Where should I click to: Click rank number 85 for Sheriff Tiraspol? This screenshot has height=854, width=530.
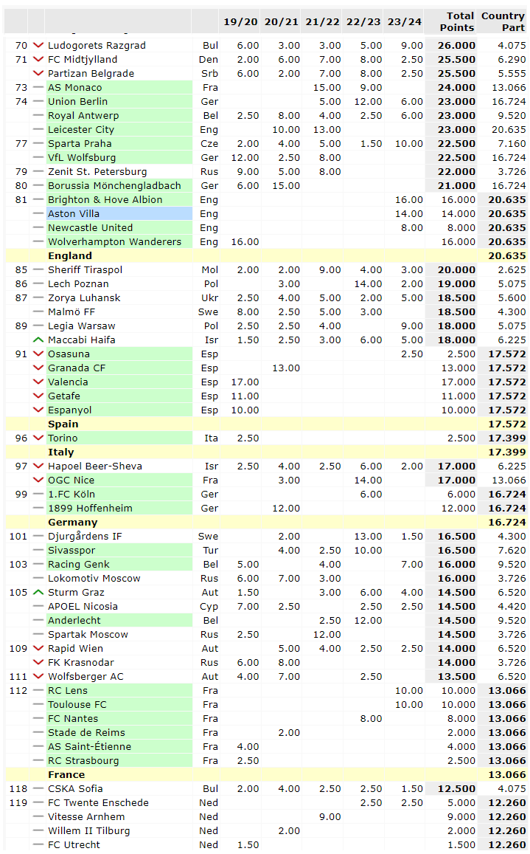click(21, 269)
